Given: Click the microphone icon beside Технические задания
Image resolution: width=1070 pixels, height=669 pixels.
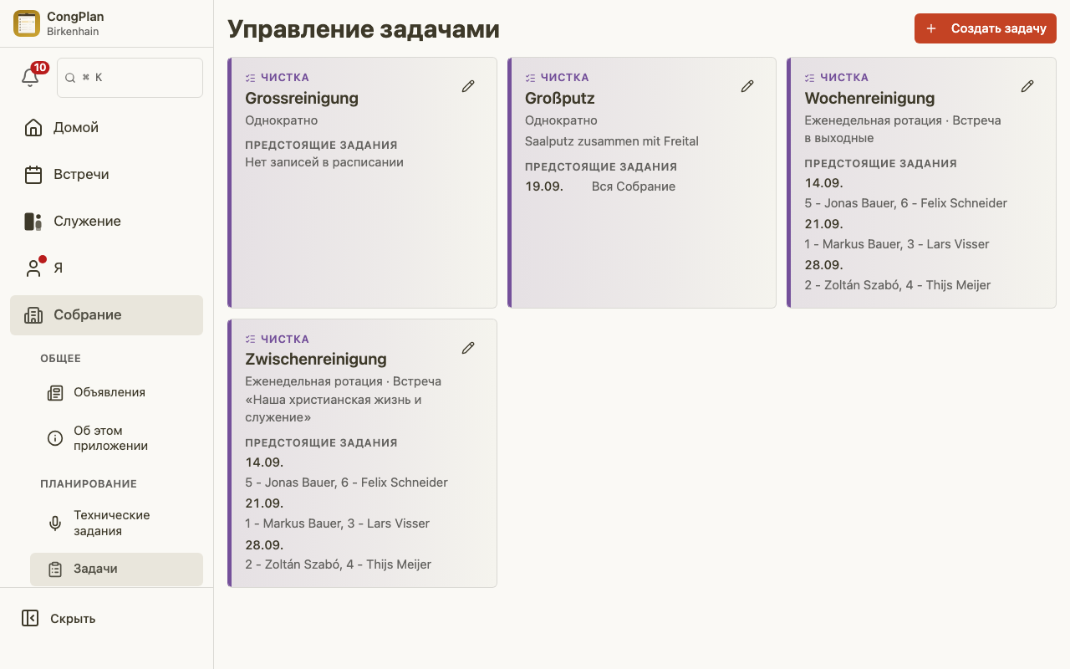Looking at the screenshot, I should pos(55,523).
